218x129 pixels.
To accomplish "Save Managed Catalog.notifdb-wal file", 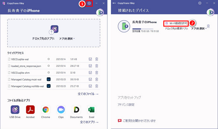I will (x=90, y=86).
